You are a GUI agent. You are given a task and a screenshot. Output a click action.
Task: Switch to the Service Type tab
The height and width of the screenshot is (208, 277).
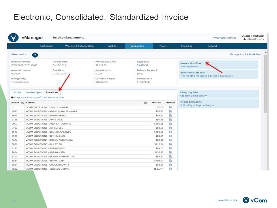coord(33,92)
